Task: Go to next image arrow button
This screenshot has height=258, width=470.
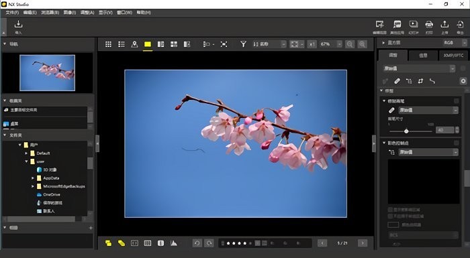Action: (x=363, y=243)
